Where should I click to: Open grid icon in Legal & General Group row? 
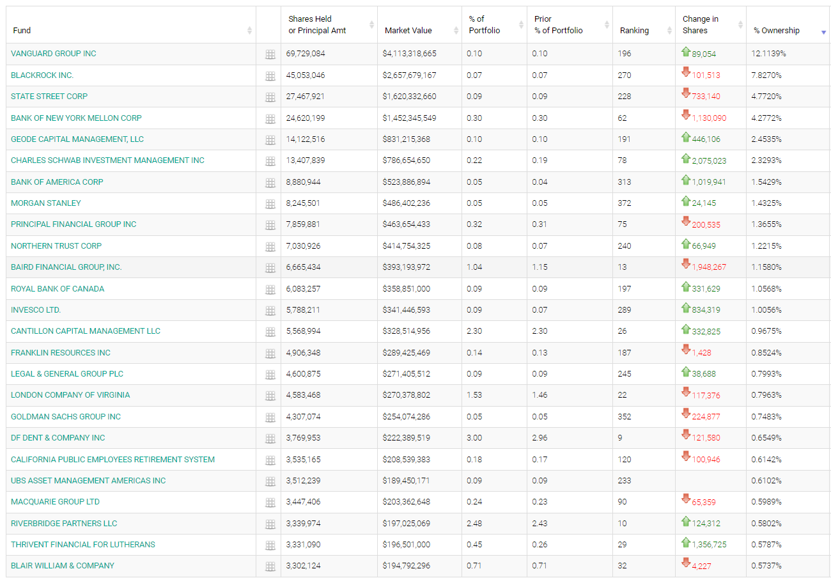coord(270,375)
